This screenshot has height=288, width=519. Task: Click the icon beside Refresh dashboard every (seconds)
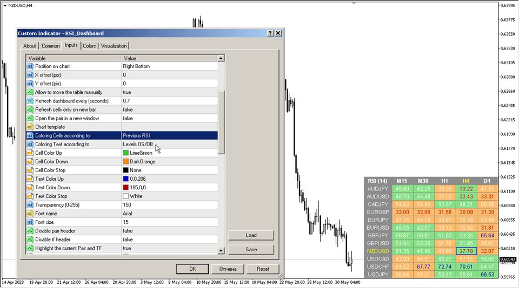30,101
